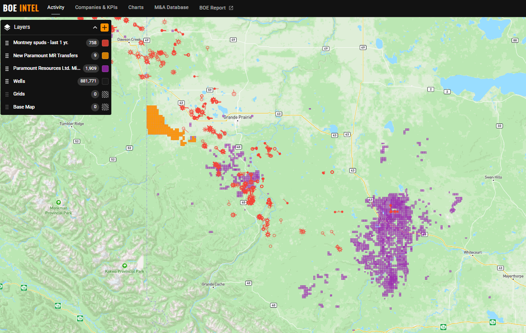Click the Kakwa Provincial Park marker icon
Image resolution: width=526 pixels, height=333 pixels.
click(124, 265)
